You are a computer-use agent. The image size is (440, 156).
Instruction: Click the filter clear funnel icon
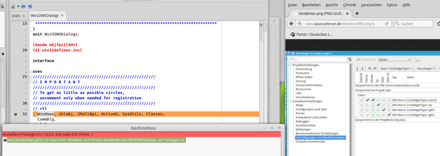(350, 59)
